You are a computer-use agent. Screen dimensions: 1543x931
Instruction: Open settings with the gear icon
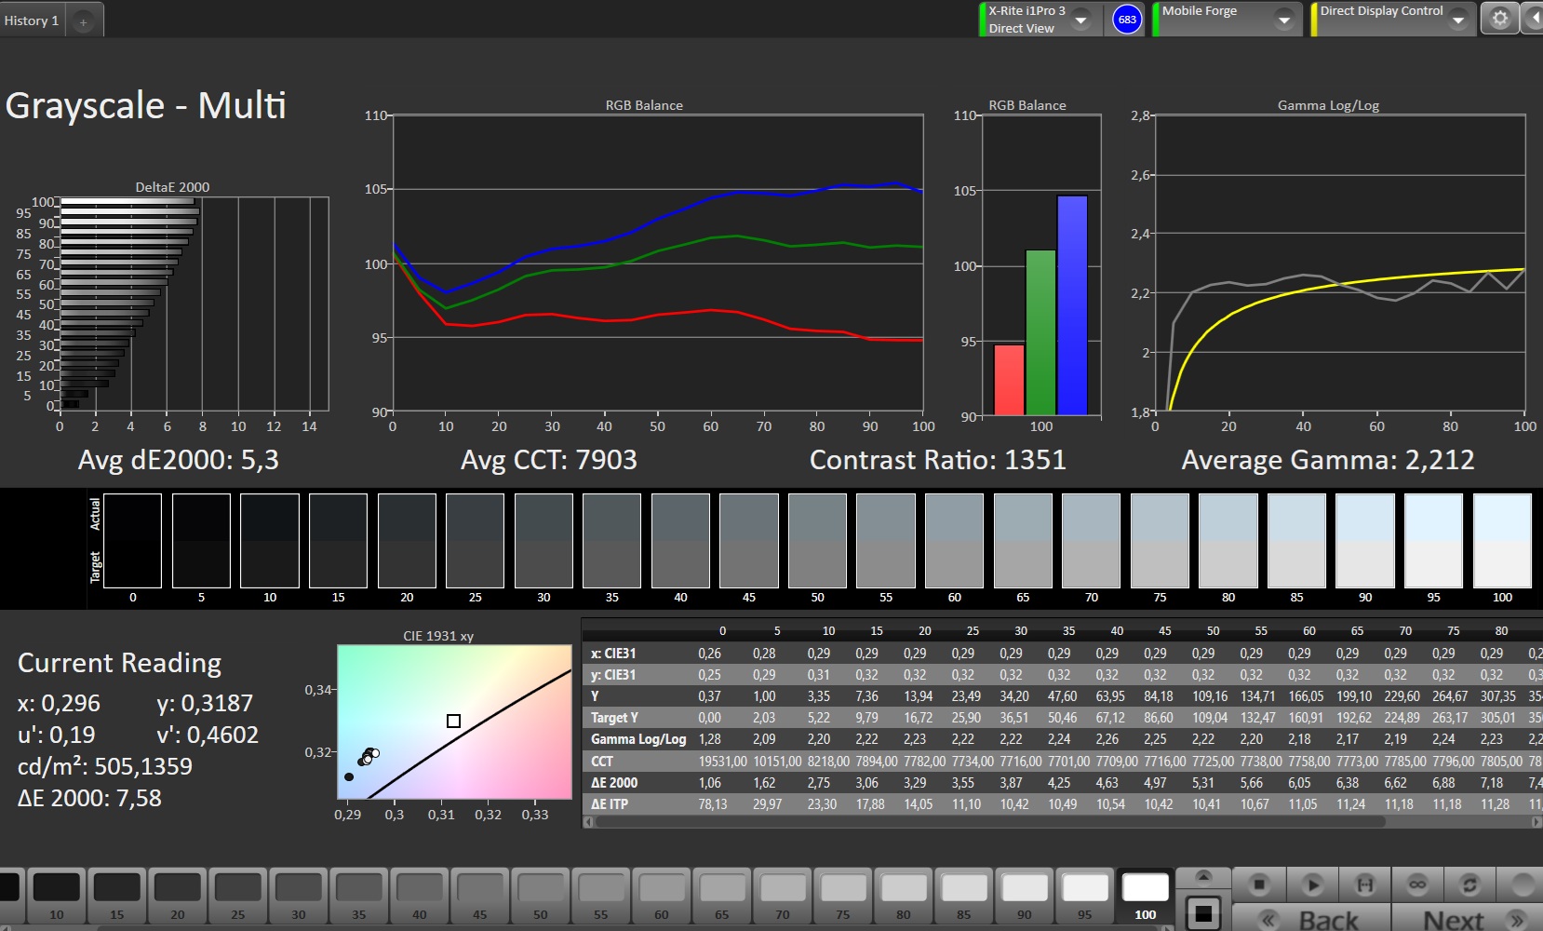pyautogui.click(x=1499, y=19)
